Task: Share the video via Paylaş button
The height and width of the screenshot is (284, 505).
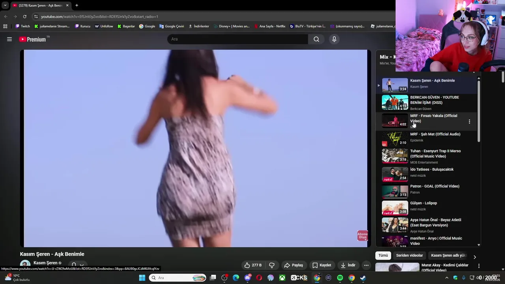Action: point(294,265)
